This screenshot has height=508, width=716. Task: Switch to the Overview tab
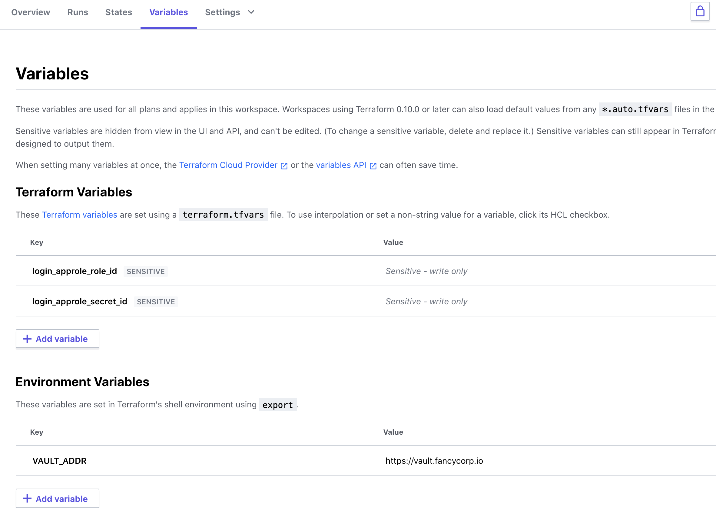point(30,12)
